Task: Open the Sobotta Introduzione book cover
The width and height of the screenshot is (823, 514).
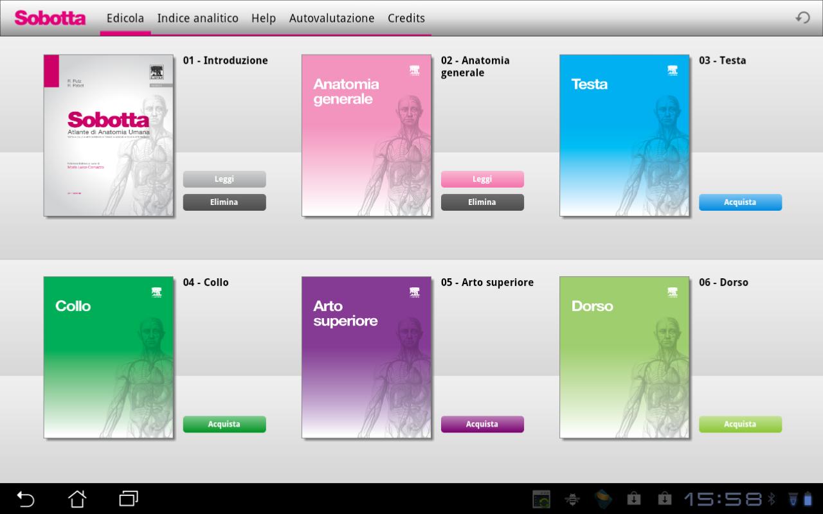Action: coord(109,136)
